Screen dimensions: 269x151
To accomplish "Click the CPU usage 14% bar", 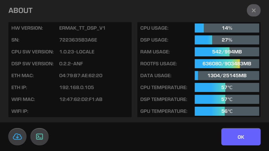I will coord(227,28).
